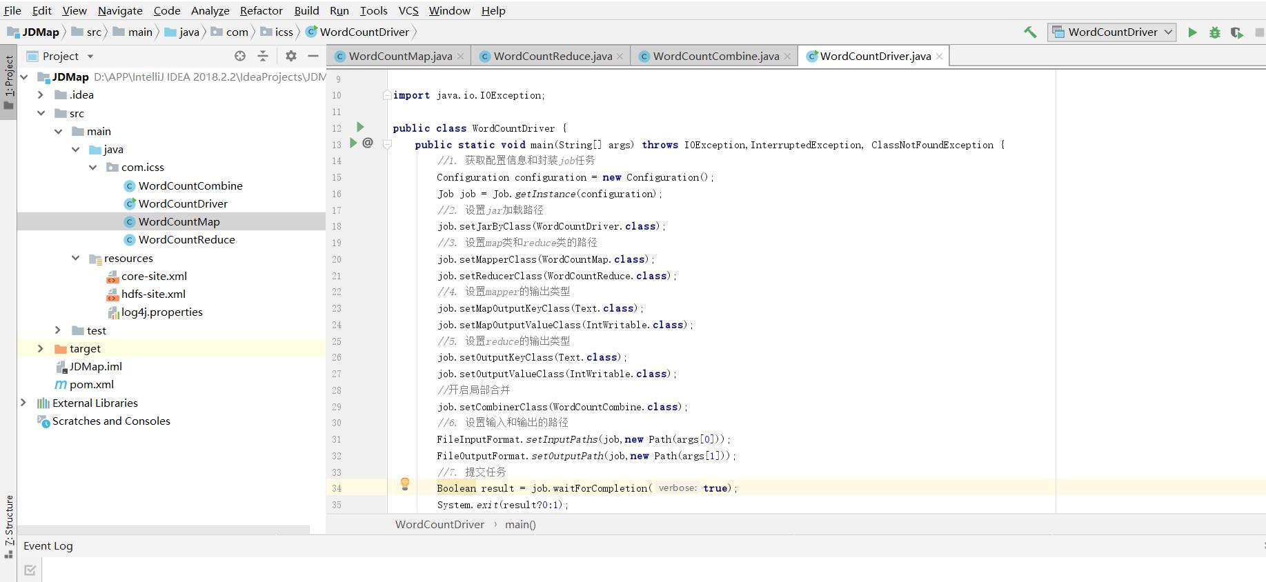Close the WordCountMap.java tab
The width and height of the screenshot is (1266, 582).
tap(461, 57)
